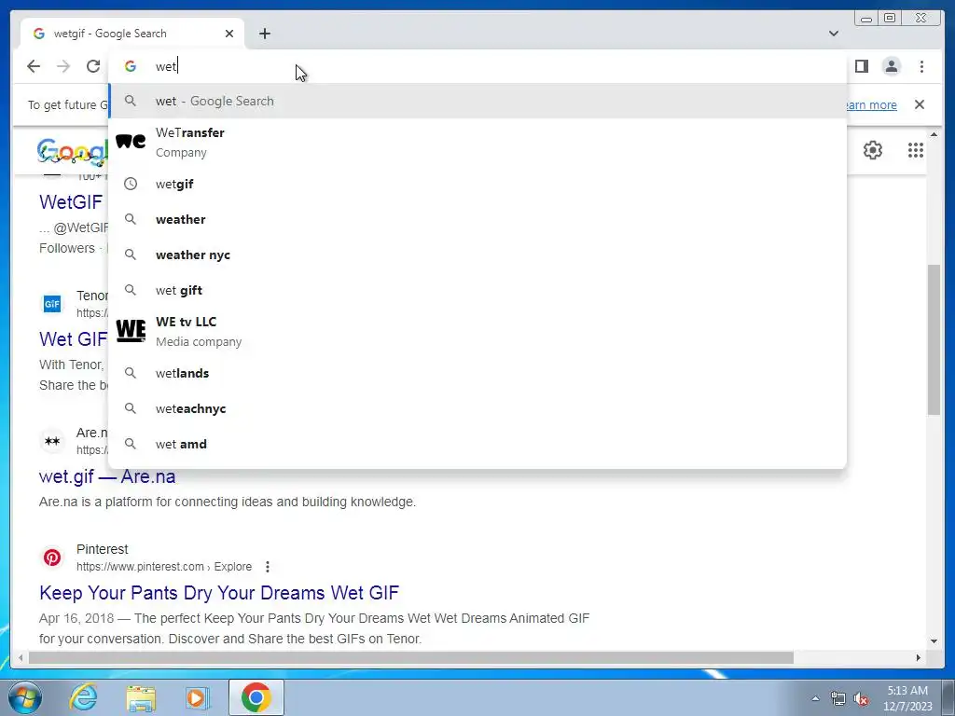The height and width of the screenshot is (716, 955).
Task: Click the muted volume tray icon
Action: coord(861,698)
